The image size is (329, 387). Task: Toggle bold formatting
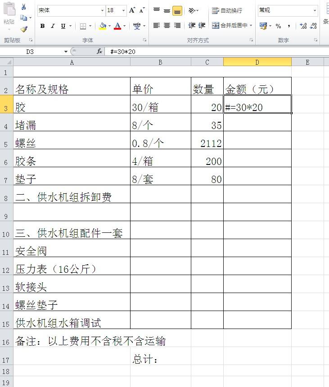pos(42,26)
